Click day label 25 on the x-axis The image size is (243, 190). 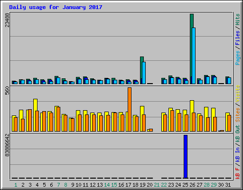(x=185, y=185)
